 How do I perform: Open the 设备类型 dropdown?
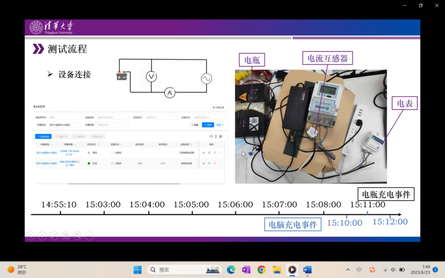point(112,117)
